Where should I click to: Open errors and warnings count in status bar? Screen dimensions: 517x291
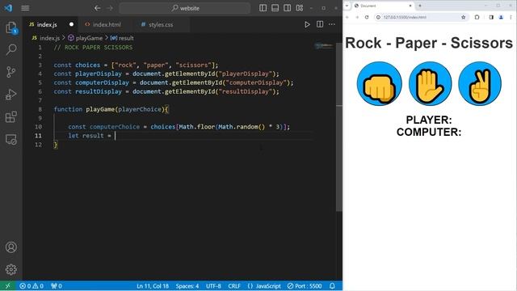pos(32,285)
